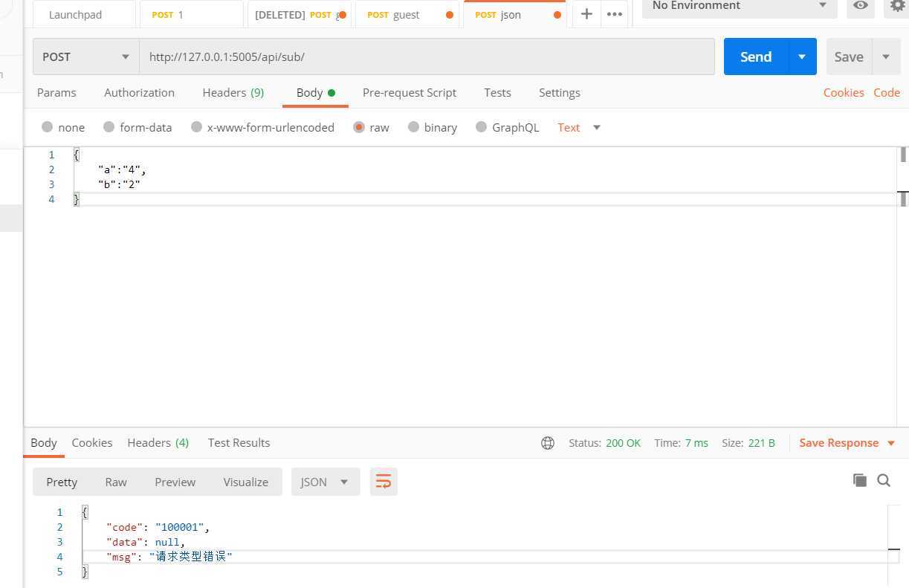Show response Body tab
The image size is (909, 588).
[44, 443]
